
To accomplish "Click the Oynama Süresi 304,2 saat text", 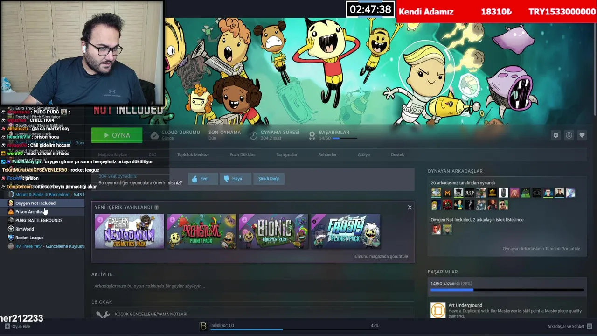I will point(280,135).
